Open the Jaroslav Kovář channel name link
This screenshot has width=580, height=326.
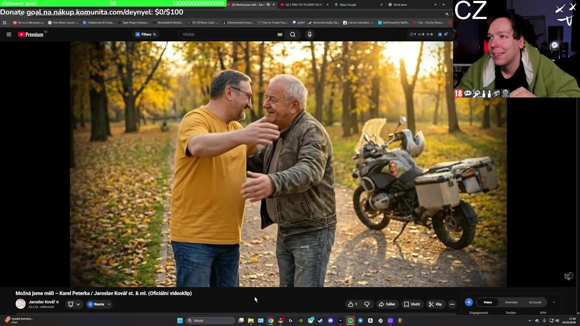42,302
